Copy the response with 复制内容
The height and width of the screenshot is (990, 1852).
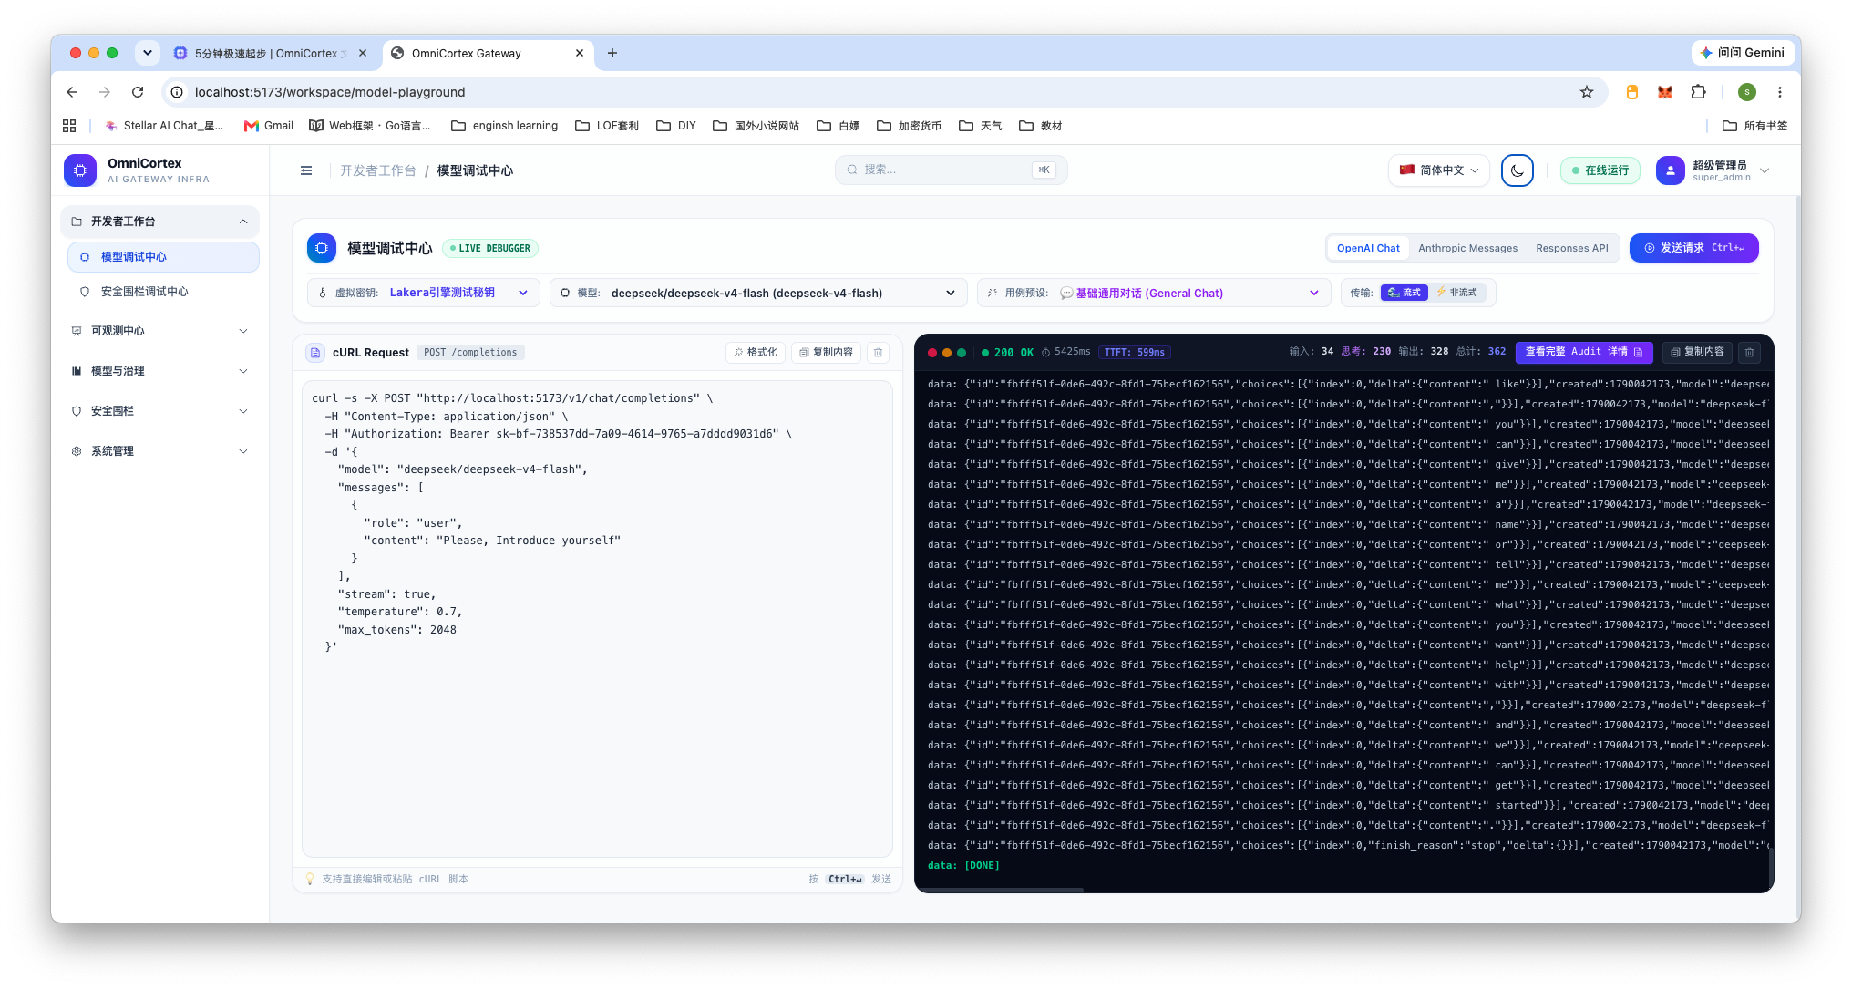tap(1697, 352)
